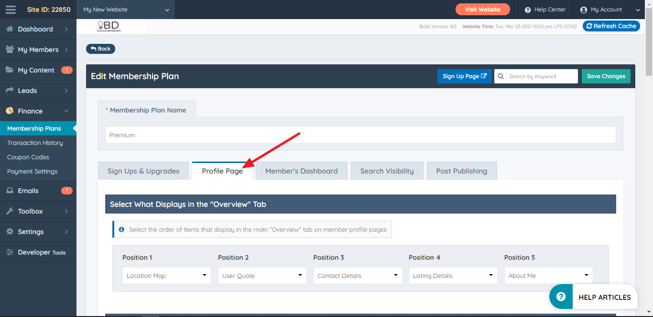653x317 pixels.
Task: Click the Help Center question mark icon
Action: click(x=528, y=10)
